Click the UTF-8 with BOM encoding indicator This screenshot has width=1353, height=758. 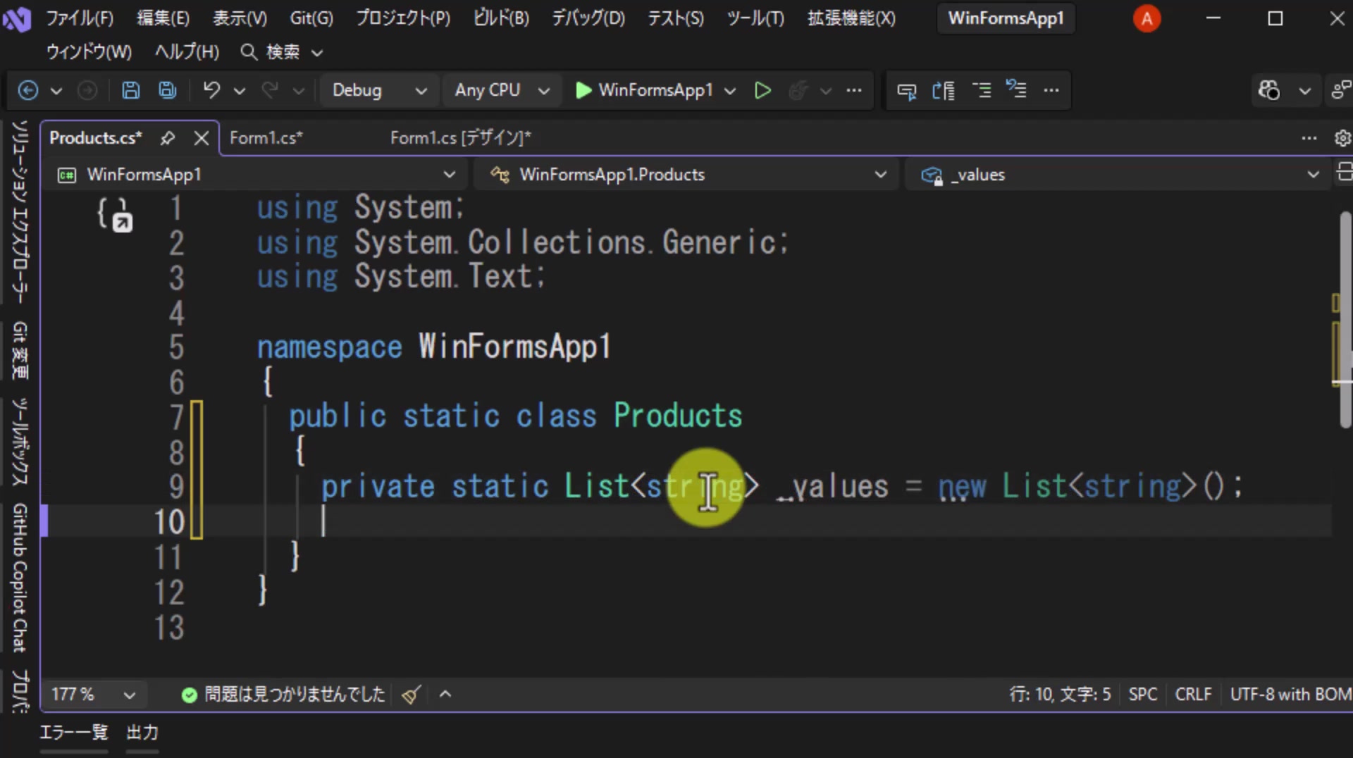click(1290, 695)
